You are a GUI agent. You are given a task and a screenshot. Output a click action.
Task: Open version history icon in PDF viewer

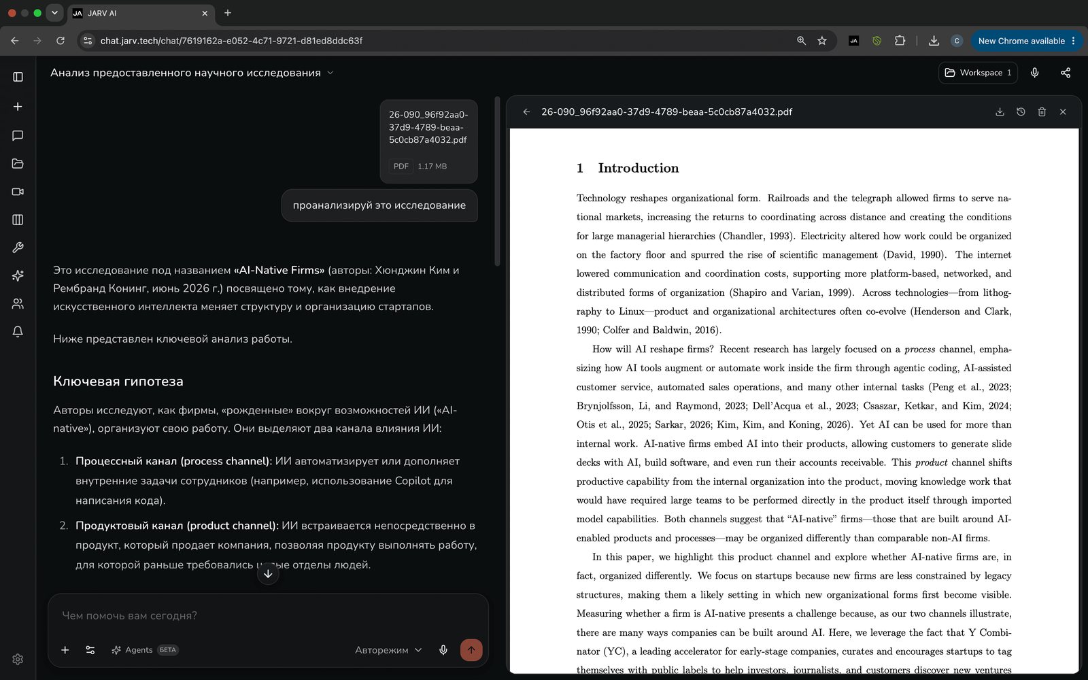1021,112
